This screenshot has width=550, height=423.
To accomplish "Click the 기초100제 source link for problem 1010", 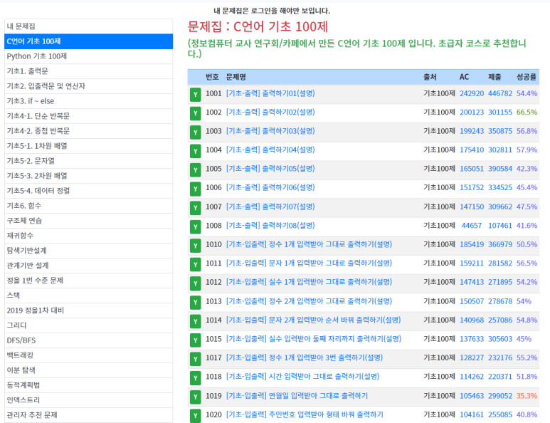I will coord(439,244).
